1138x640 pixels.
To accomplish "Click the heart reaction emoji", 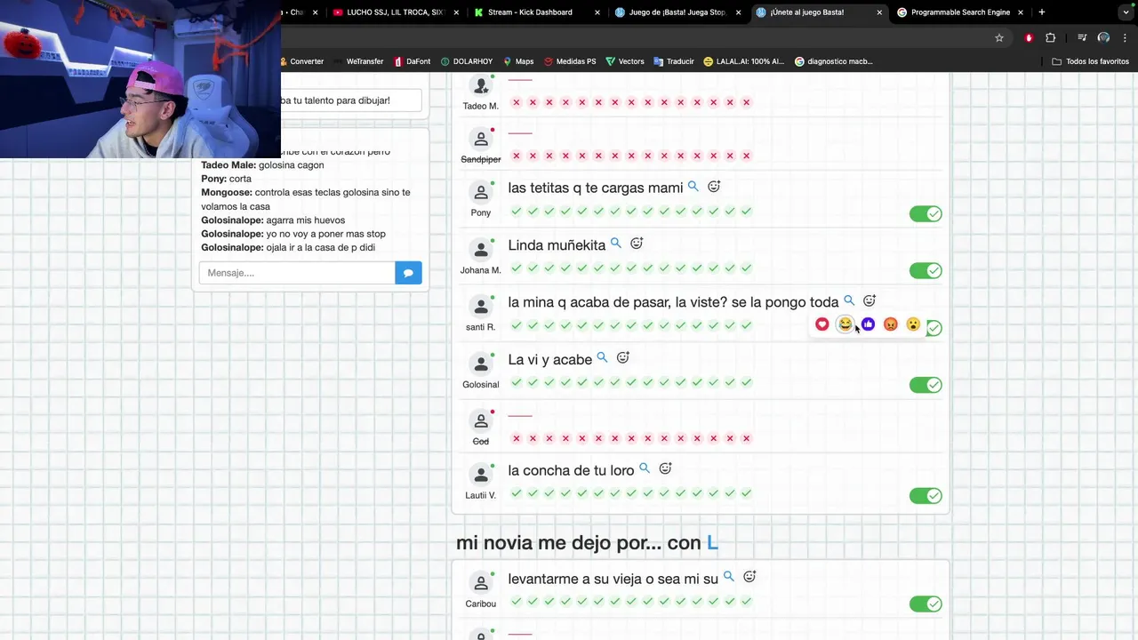I will (x=821, y=324).
